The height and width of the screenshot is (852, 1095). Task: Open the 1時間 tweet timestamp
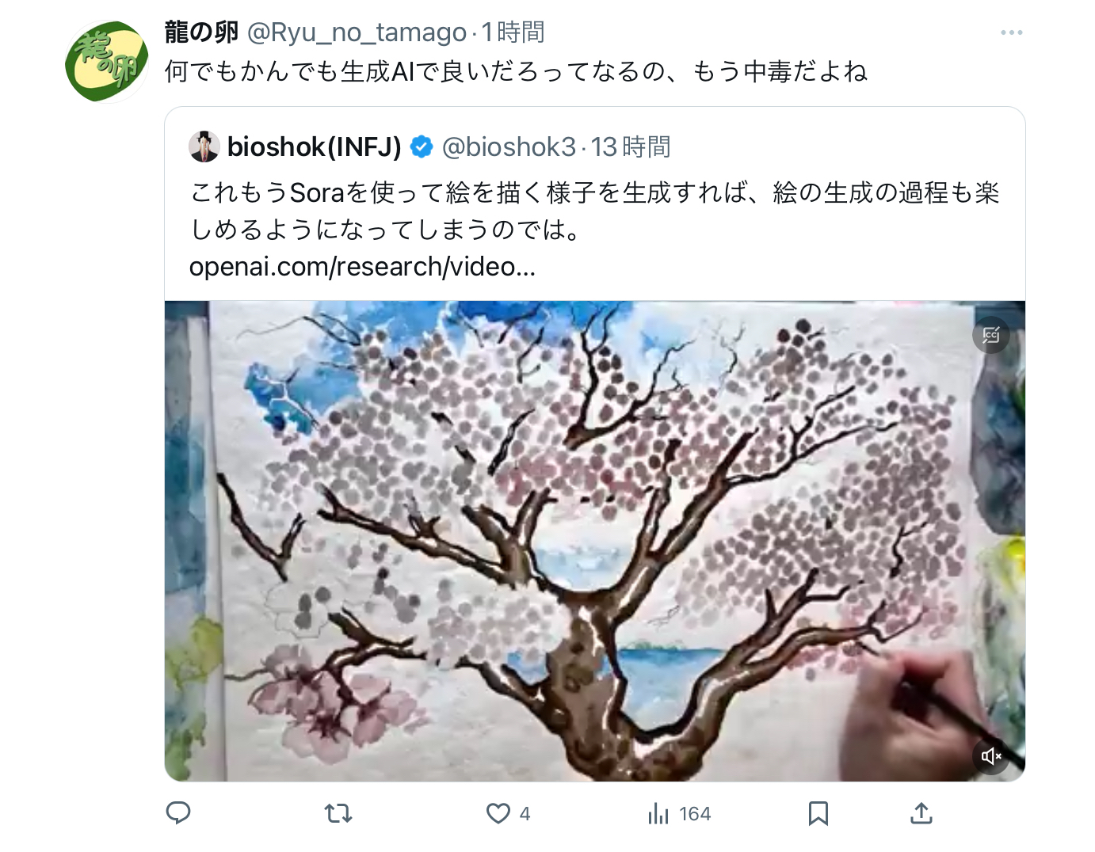point(513,32)
